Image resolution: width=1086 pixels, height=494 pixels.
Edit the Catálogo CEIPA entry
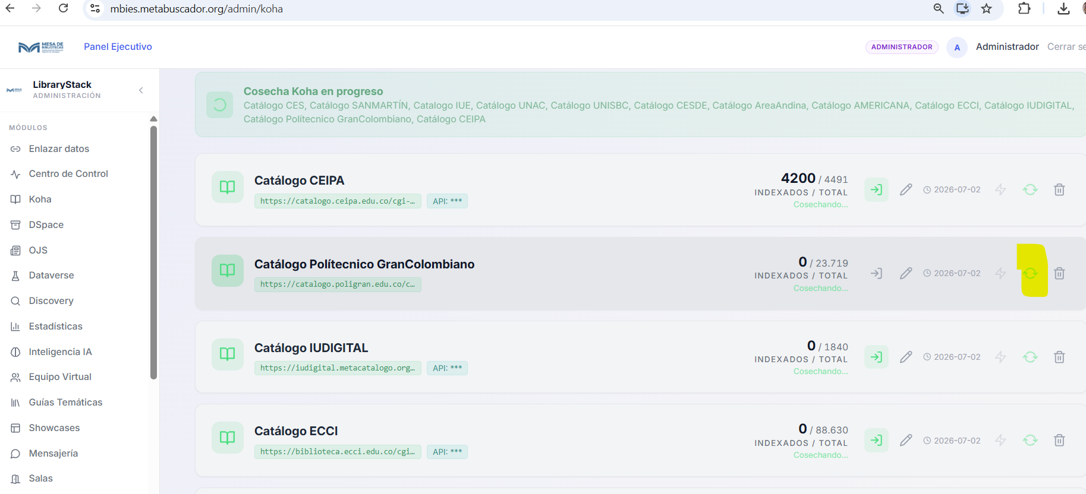point(906,190)
